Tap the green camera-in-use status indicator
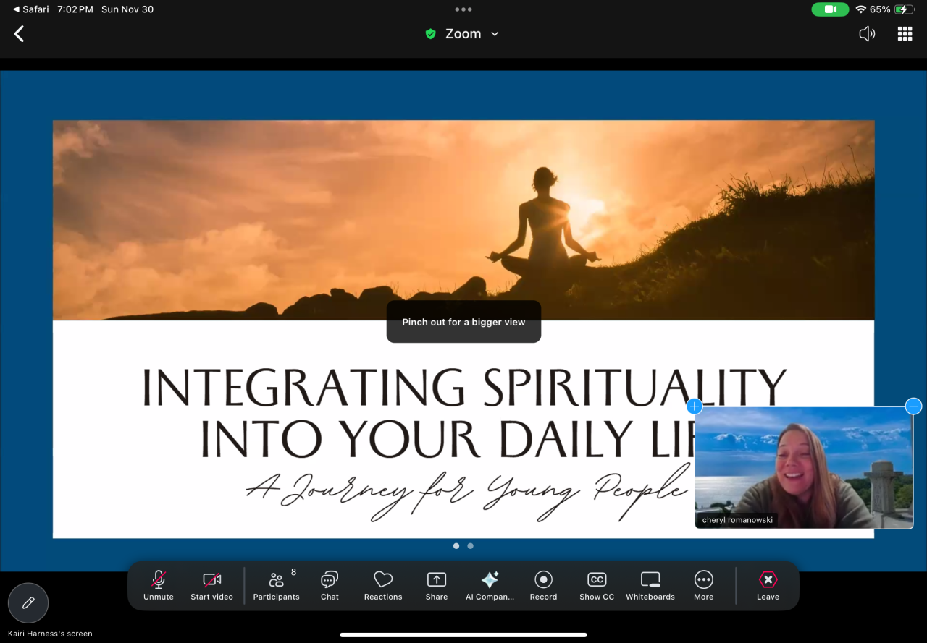 click(x=831, y=9)
